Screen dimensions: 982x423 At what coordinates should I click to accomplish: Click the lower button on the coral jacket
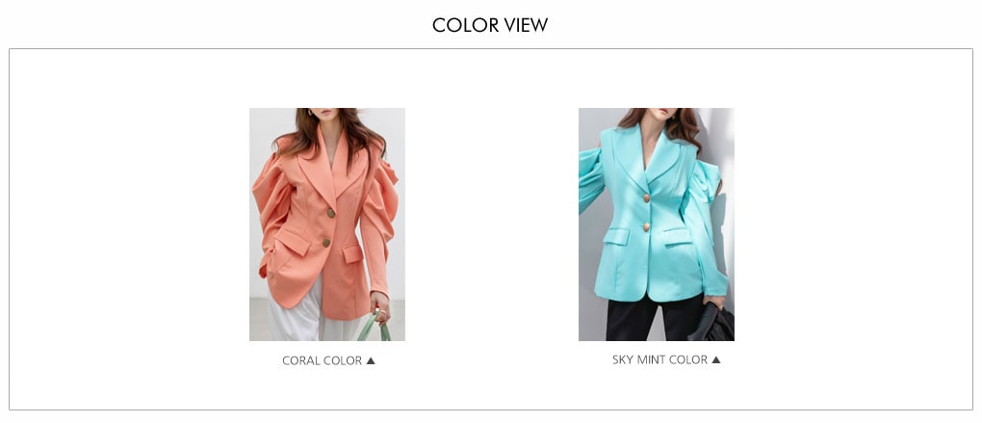(326, 243)
